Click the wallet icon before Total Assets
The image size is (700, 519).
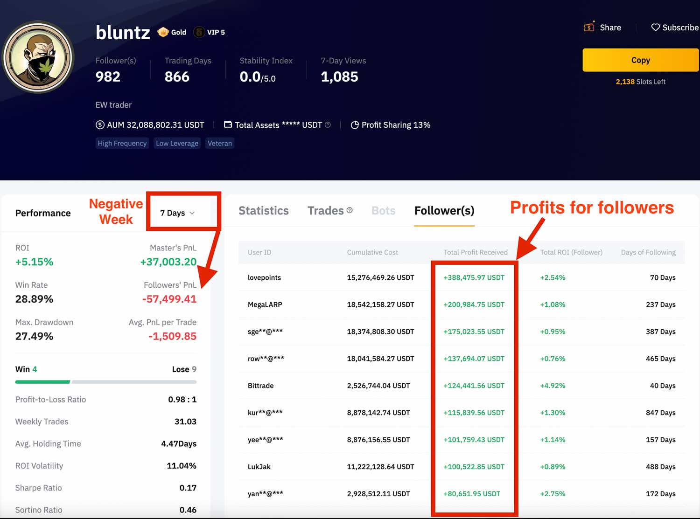227,125
